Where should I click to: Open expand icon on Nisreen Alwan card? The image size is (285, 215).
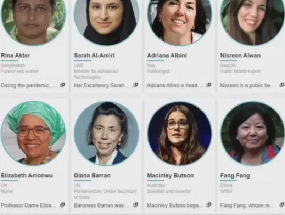(x=282, y=85)
